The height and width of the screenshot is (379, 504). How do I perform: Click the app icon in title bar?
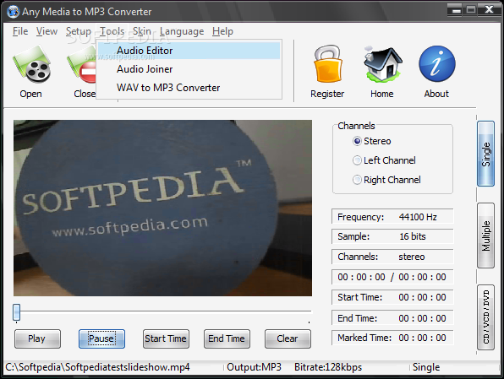[x=13, y=12]
